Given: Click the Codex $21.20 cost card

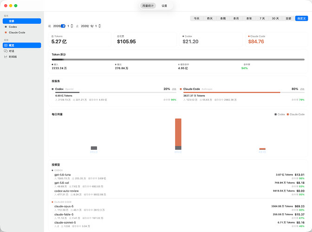Looking at the screenshot, I should click(211, 39).
